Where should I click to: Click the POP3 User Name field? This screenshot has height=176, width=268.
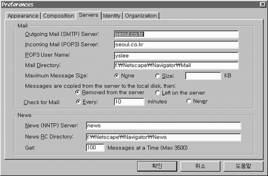(176, 56)
